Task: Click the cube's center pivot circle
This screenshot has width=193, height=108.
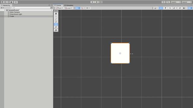Action: pos(120,53)
